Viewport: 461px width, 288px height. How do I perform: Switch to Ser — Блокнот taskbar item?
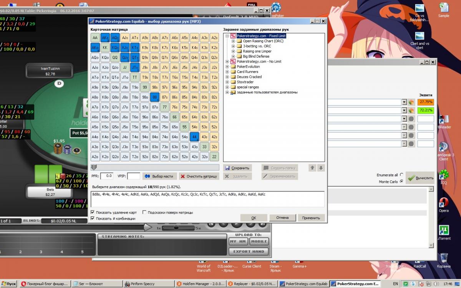point(98,284)
